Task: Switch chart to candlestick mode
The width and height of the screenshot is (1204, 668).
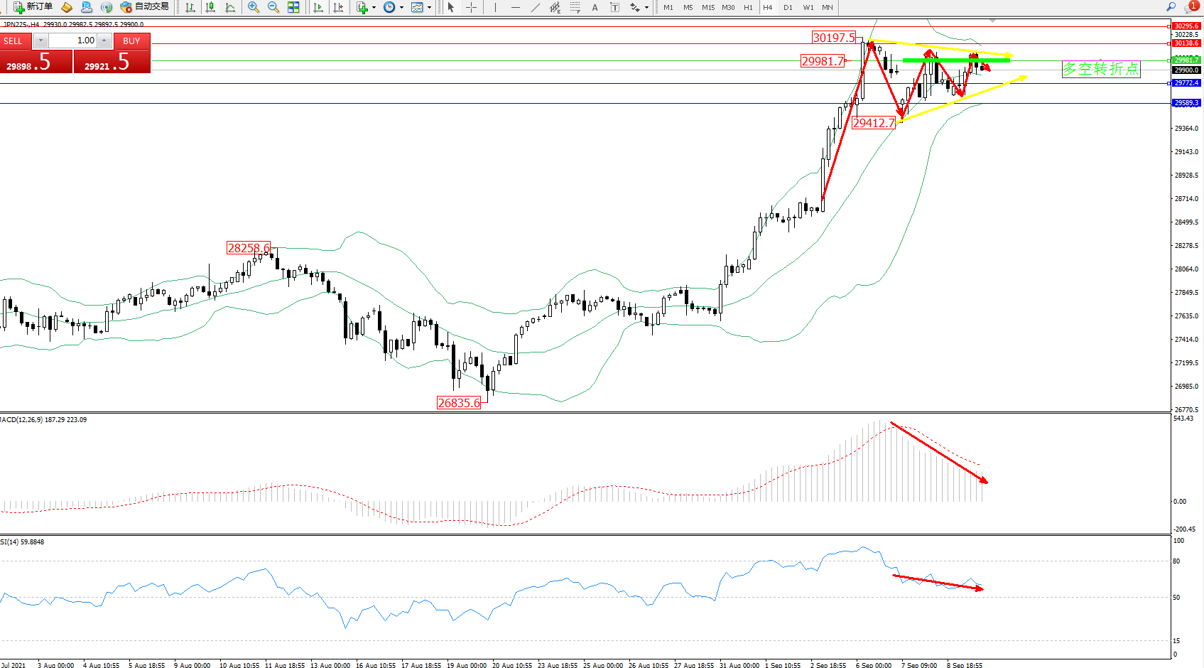Action: click(x=210, y=7)
